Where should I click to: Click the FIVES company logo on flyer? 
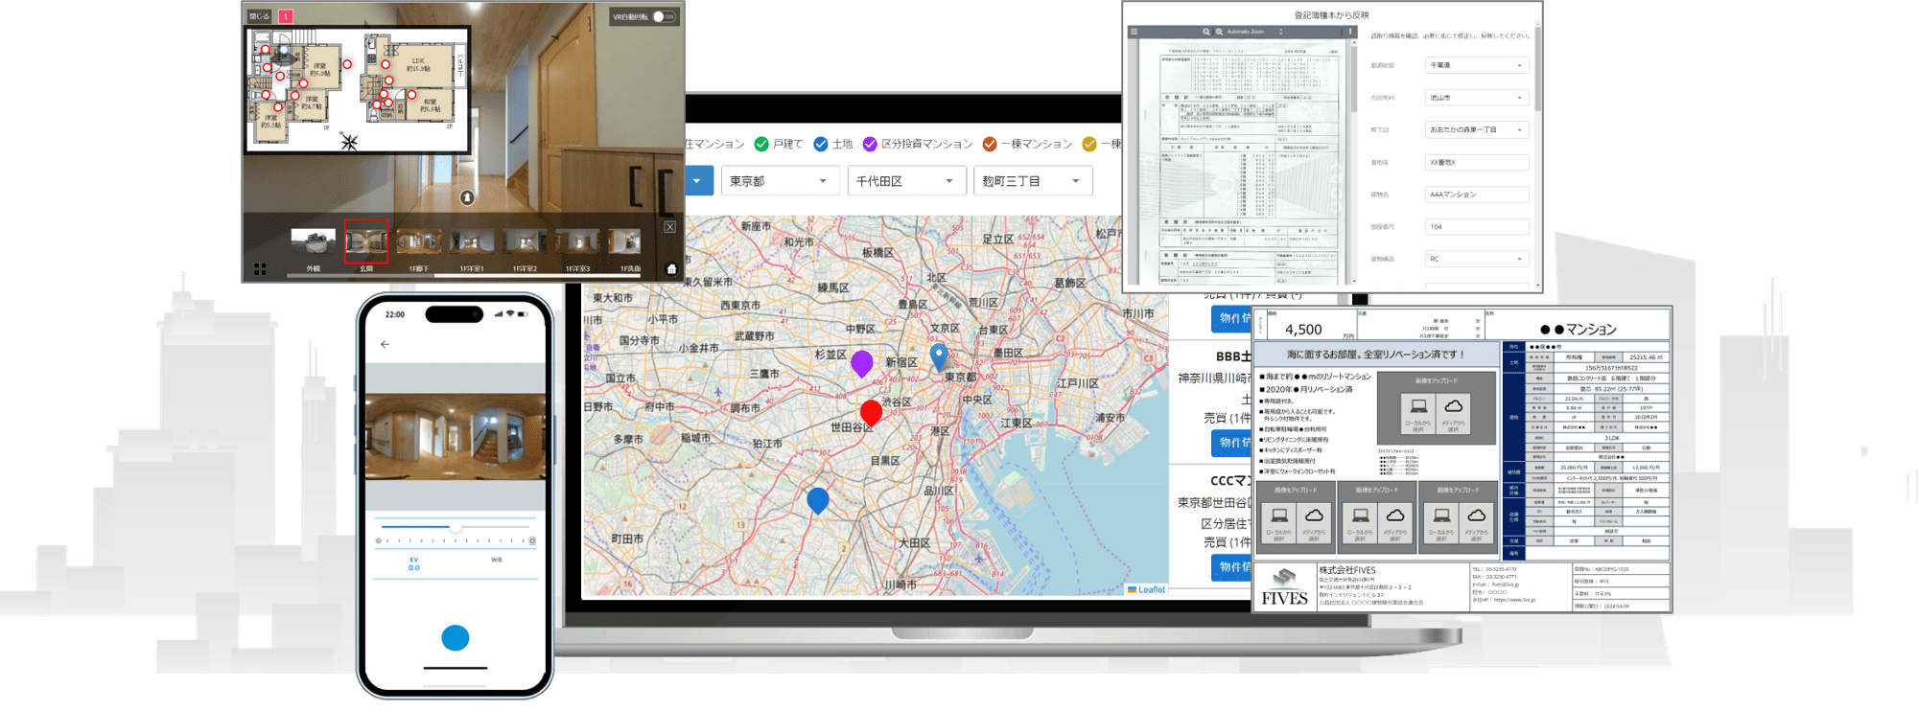(1284, 587)
